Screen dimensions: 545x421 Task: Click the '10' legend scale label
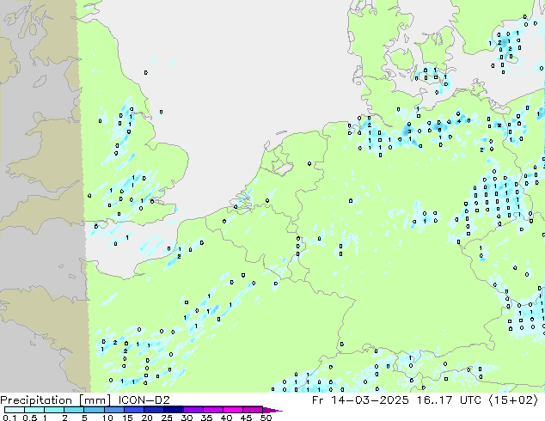(107, 418)
